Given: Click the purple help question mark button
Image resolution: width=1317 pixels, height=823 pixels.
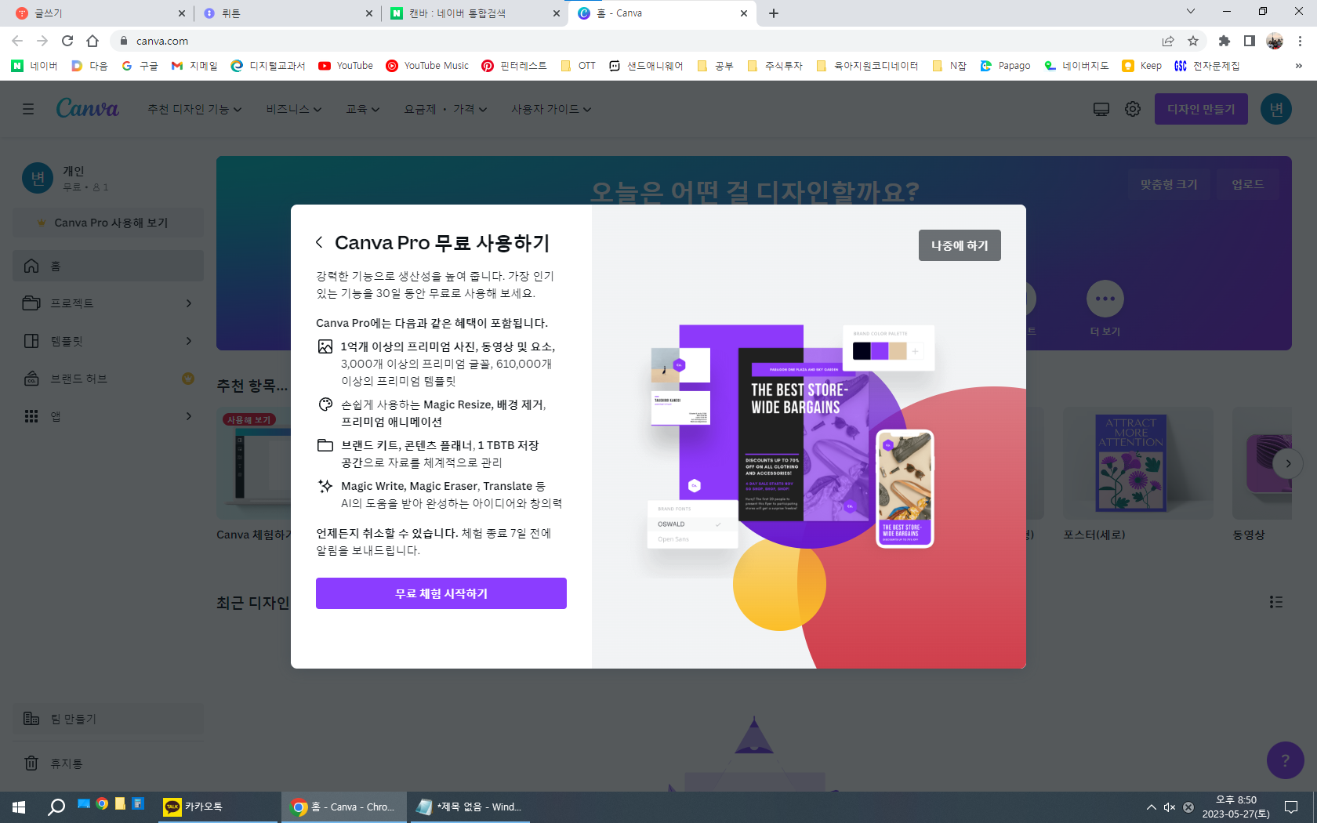Looking at the screenshot, I should (1286, 760).
